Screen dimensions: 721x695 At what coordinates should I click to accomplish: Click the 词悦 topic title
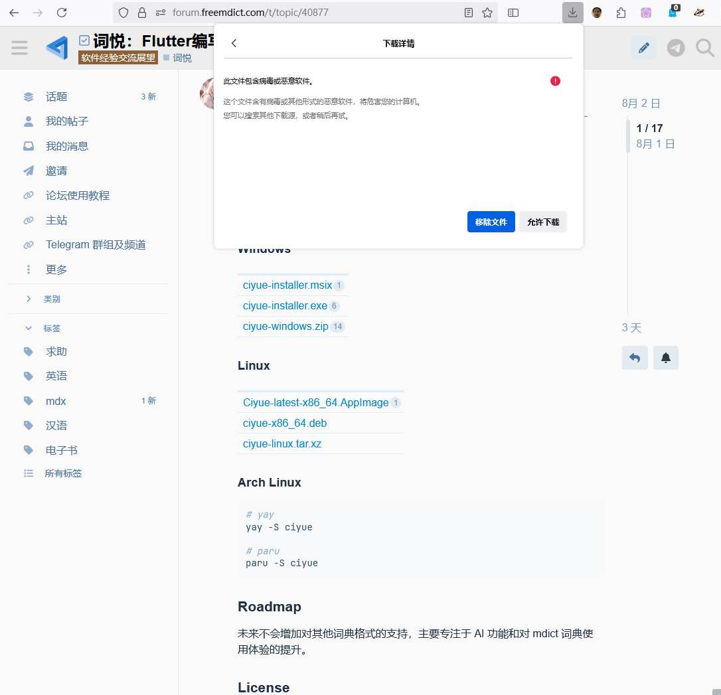tap(155, 41)
